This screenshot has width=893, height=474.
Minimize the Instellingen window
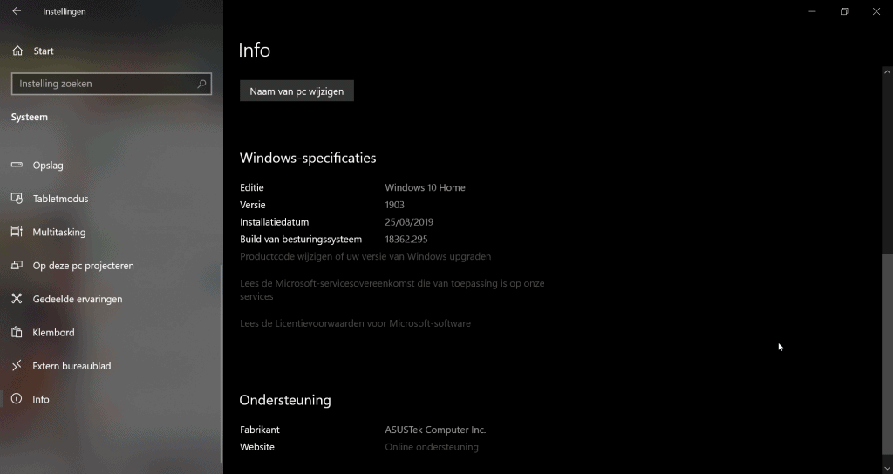pos(812,11)
